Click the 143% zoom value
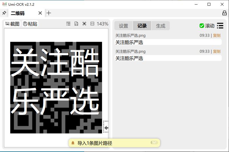This screenshot has width=229, height=152. pyautogui.click(x=103, y=24)
